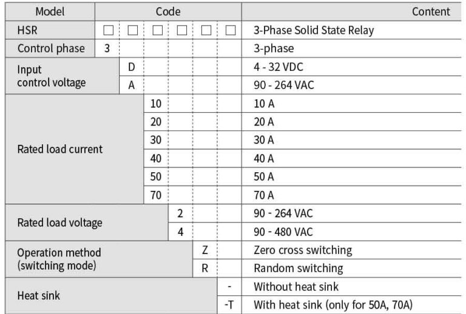This screenshot has height=314, width=466.
Task: Click "With heat sink (only for 50A, 70A)"
Action: coord(333,304)
